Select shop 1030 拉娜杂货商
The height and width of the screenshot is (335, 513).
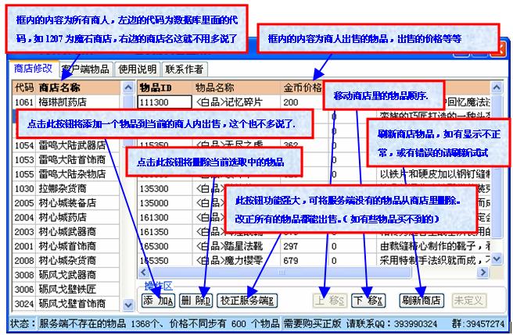pos(63,189)
